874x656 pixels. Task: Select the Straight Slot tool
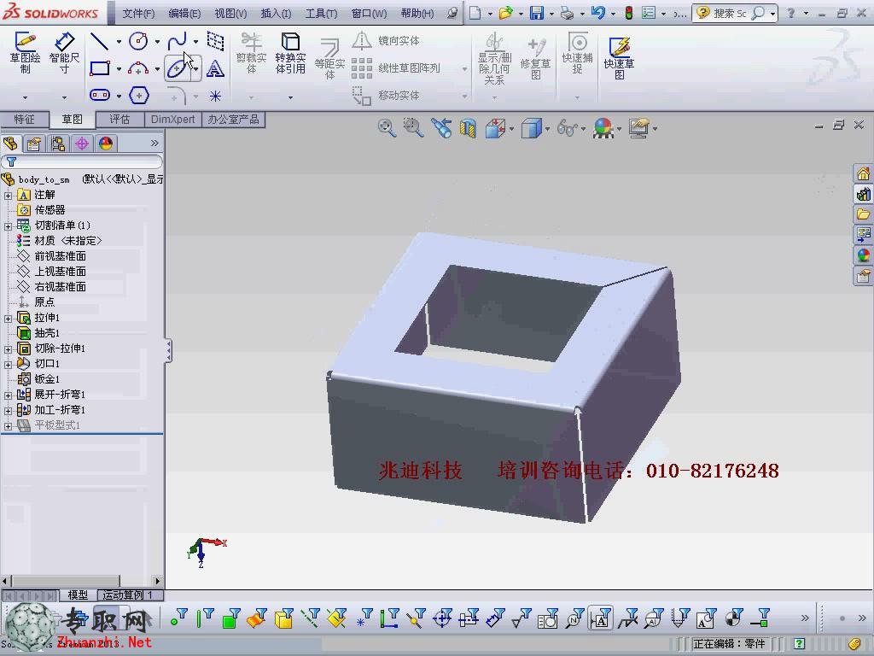100,96
